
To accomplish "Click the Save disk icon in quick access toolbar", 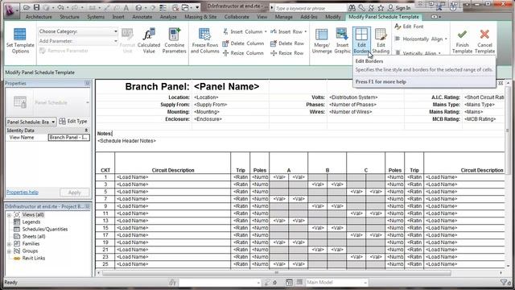I will 37,7.
